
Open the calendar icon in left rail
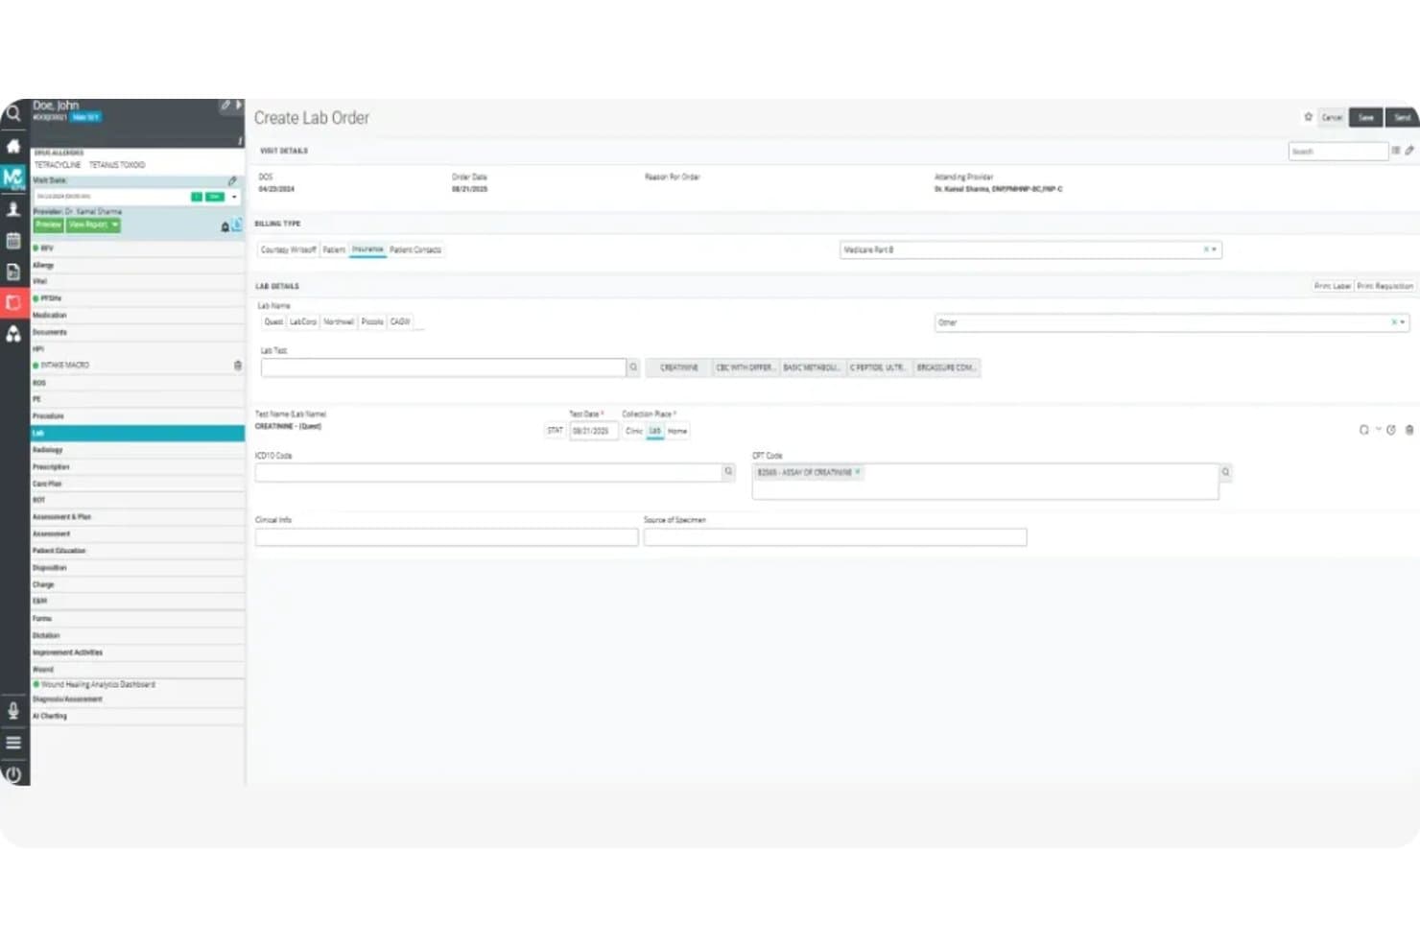(x=13, y=240)
